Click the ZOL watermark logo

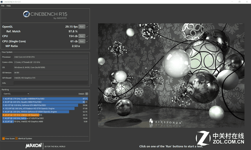(220, 138)
